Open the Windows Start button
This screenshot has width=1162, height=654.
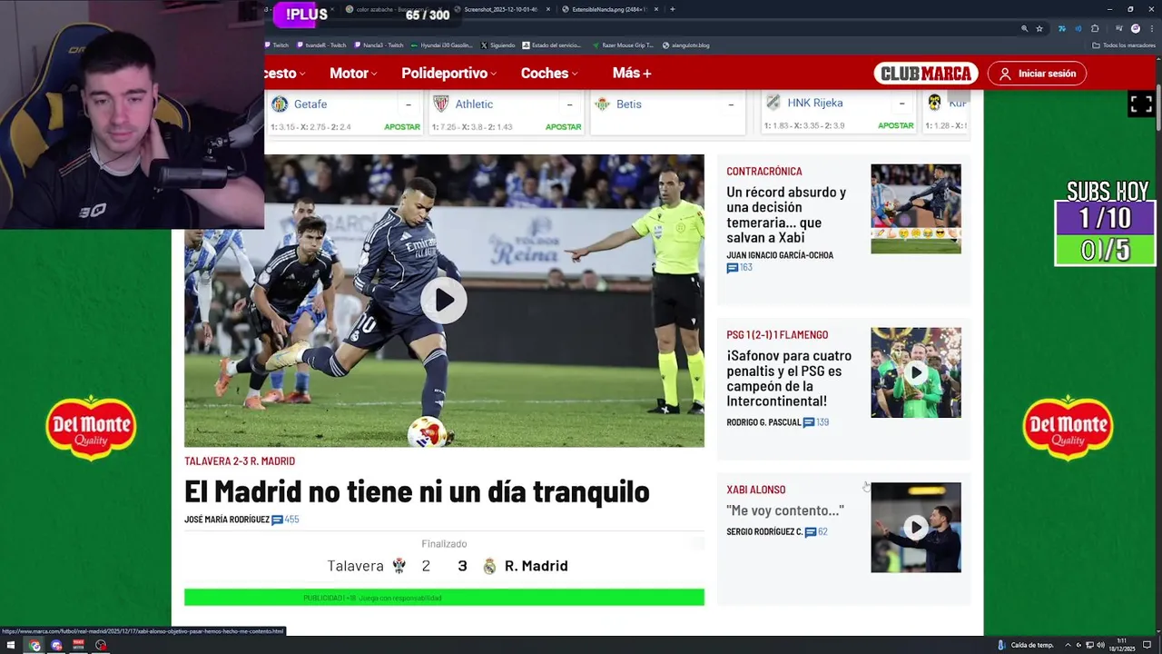[x=11, y=646]
